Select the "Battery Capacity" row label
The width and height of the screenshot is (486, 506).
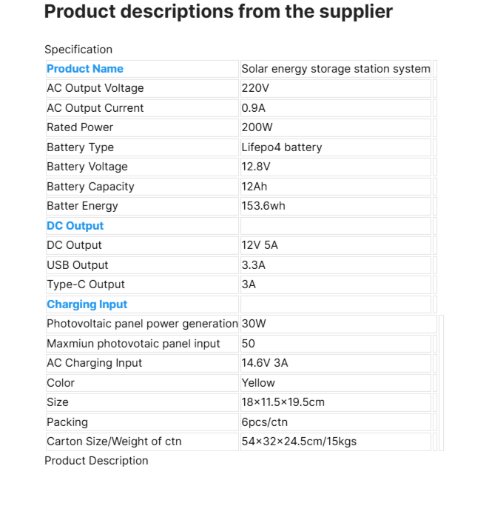90,187
